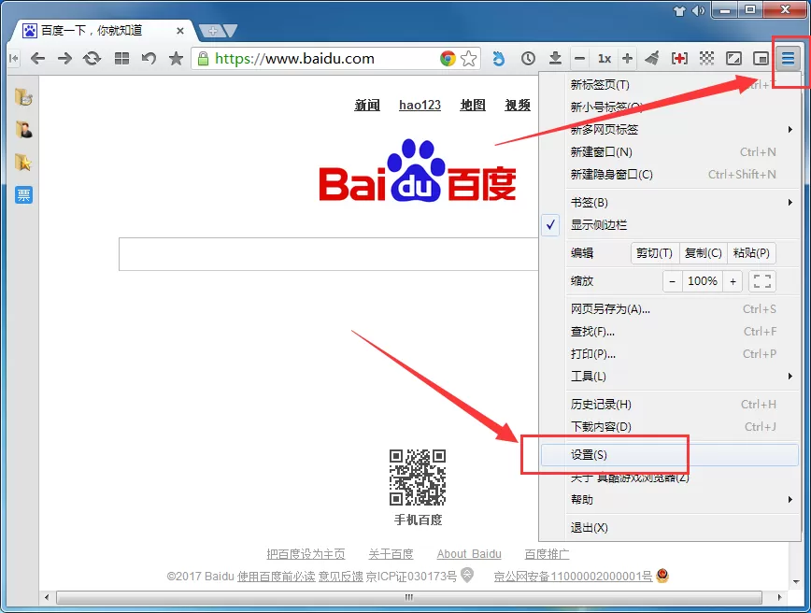Screen dimensions: 811x613
Task: Decrease zoom with menu minus button
Action: point(673,281)
